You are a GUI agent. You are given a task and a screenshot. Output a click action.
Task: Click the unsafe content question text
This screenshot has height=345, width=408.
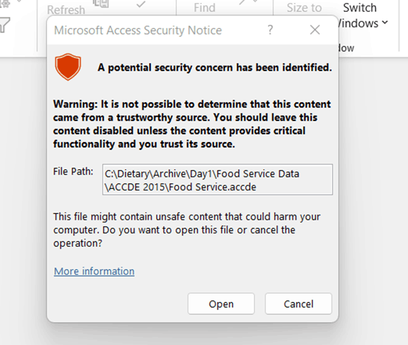[186, 230]
